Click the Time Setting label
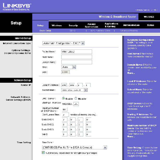This screenshot has height=160, width=160. 24,142
